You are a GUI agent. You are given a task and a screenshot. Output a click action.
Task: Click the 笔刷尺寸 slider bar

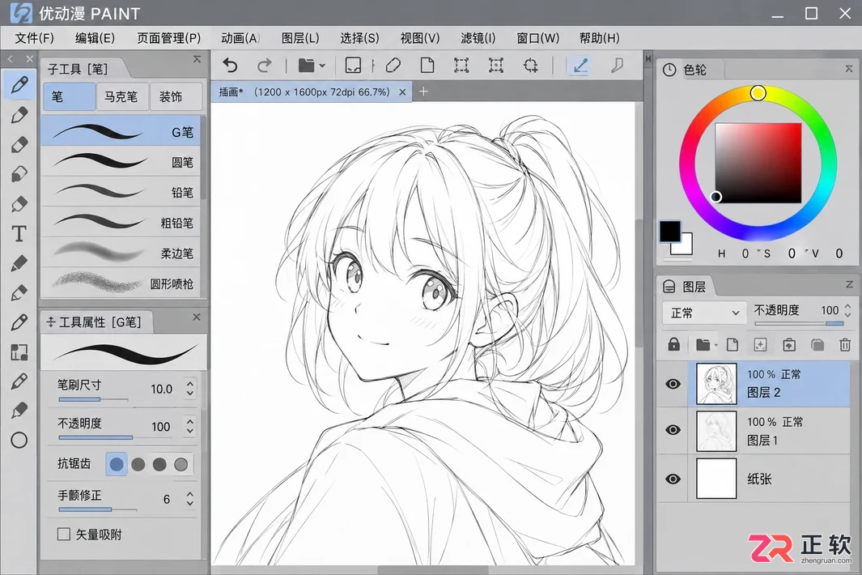click(93, 399)
